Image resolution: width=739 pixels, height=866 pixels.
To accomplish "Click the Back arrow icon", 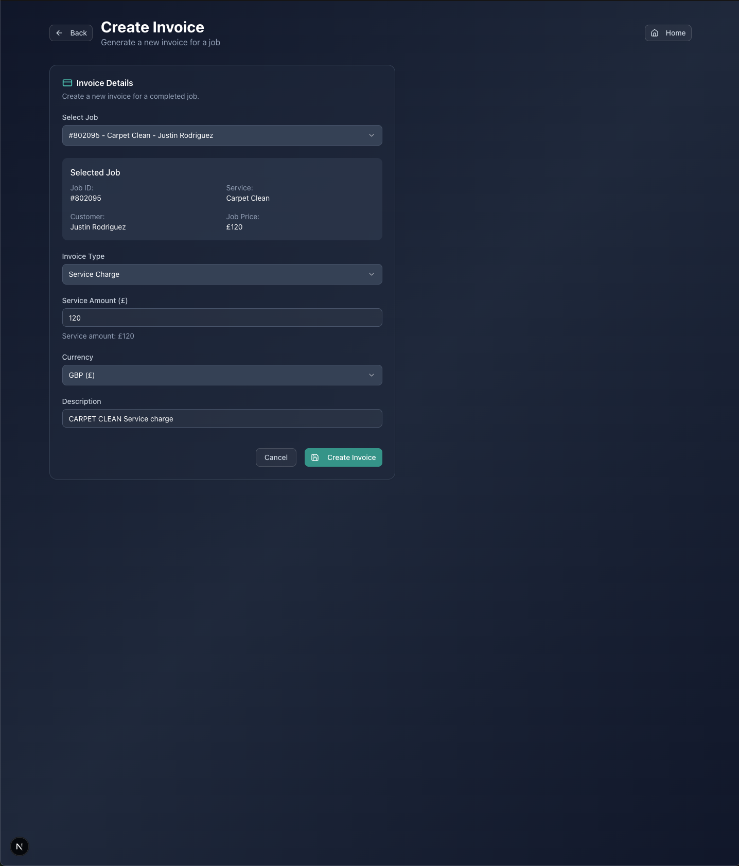I will tap(59, 33).
